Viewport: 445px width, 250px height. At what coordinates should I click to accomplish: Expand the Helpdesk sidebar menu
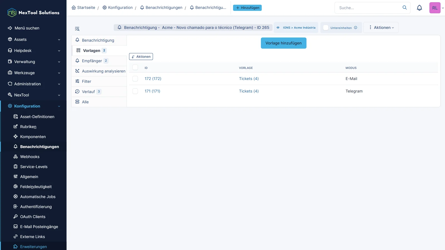(x=33, y=51)
